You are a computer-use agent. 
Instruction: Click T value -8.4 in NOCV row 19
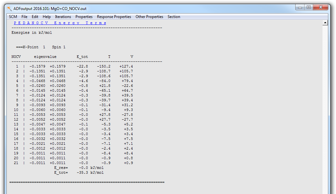106,153
